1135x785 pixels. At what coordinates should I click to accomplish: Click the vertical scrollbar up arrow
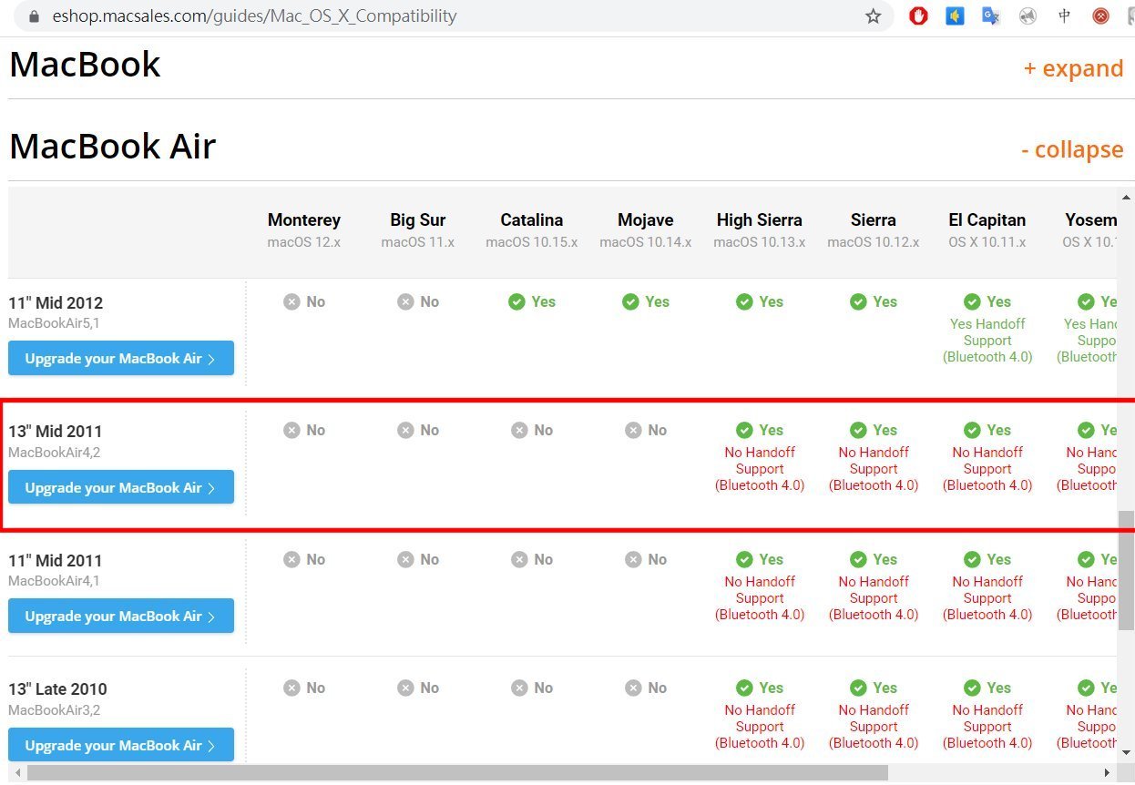[1127, 197]
